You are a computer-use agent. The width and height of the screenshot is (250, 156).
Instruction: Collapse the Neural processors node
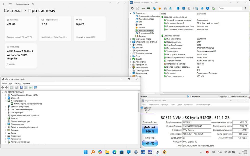tap(6, 101)
